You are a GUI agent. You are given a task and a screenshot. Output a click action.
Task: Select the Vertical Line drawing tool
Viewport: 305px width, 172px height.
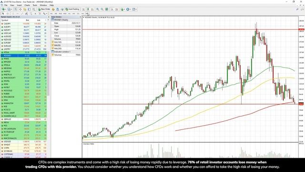(x=13, y=13)
